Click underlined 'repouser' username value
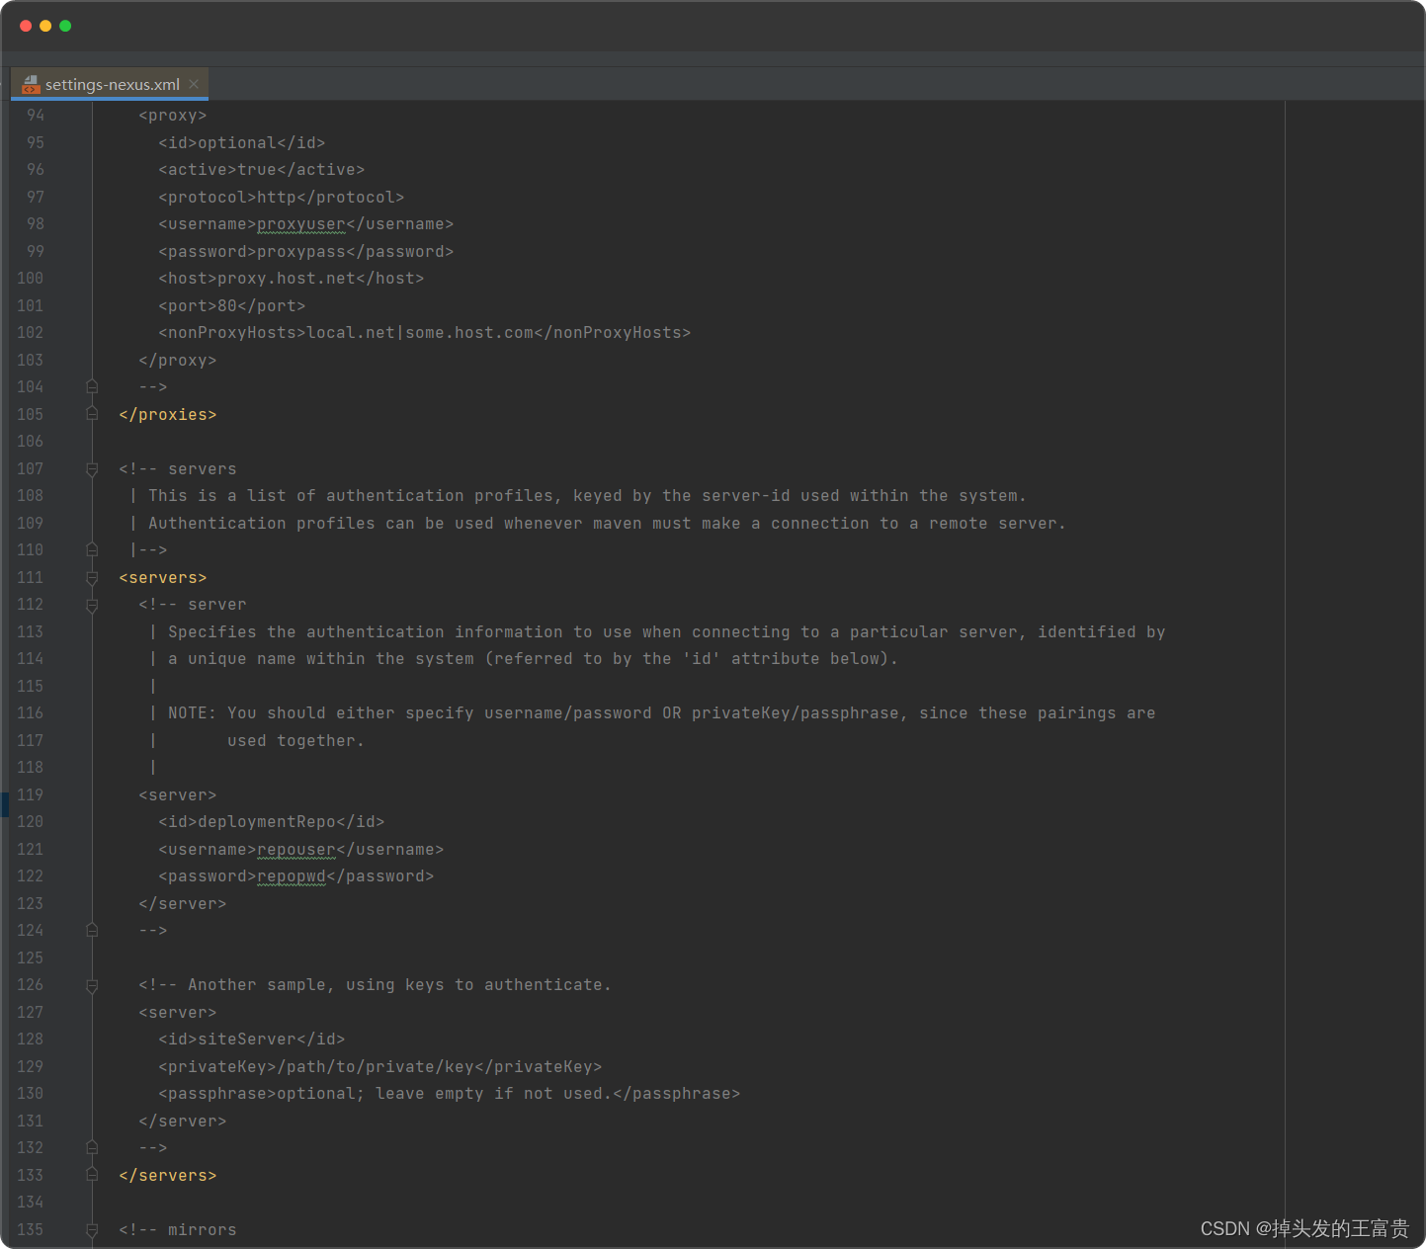This screenshot has height=1249, width=1426. tap(296, 849)
